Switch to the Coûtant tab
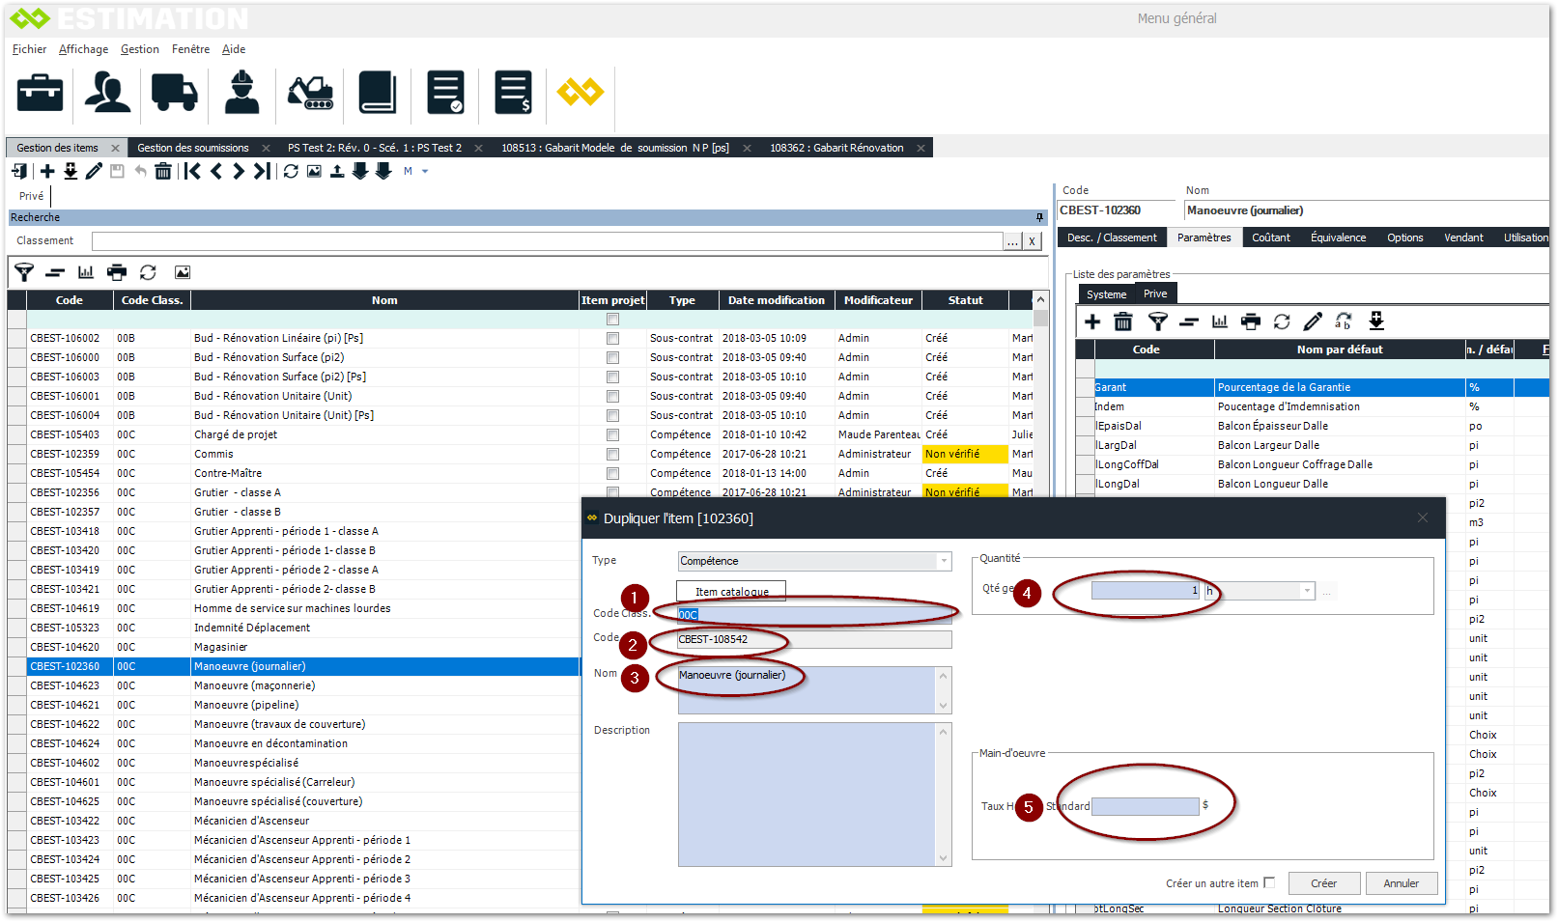Screen dimensions: 1558x922 coord(1270,237)
